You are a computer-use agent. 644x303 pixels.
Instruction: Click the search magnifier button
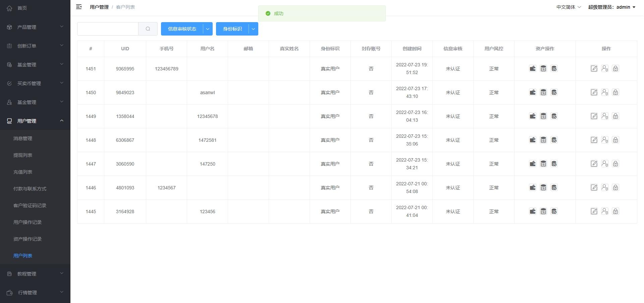pos(148,29)
